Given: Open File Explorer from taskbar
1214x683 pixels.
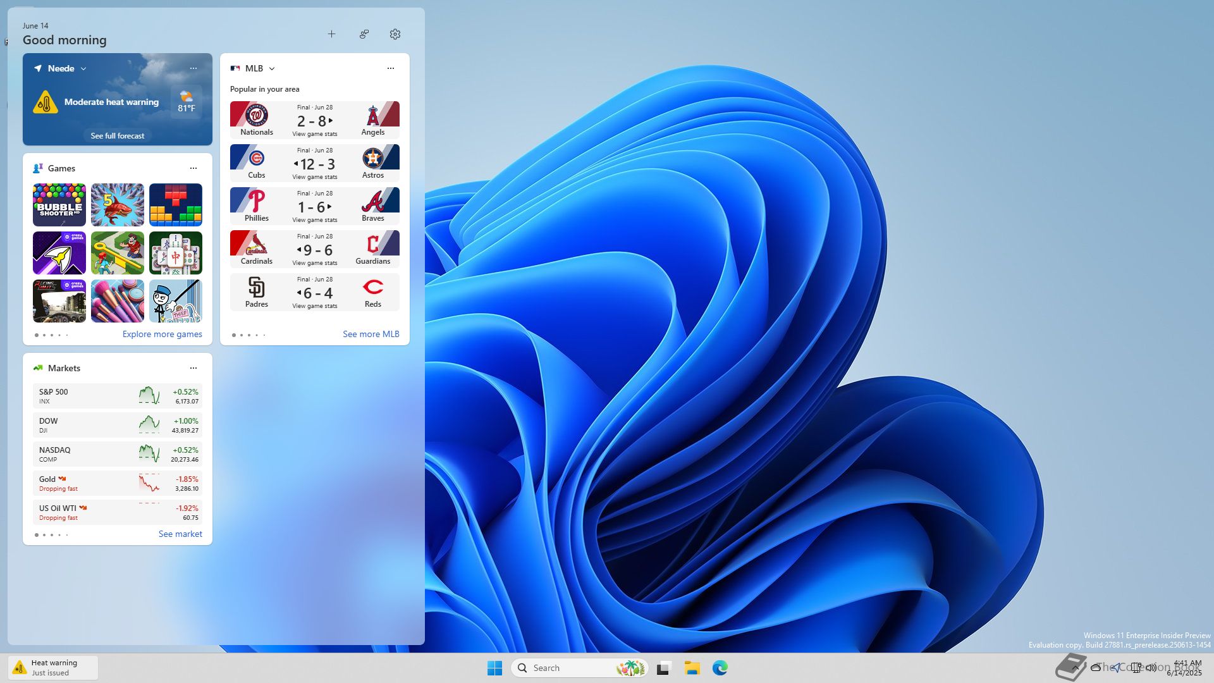Looking at the screenshot, I should (x=692, y=668).
